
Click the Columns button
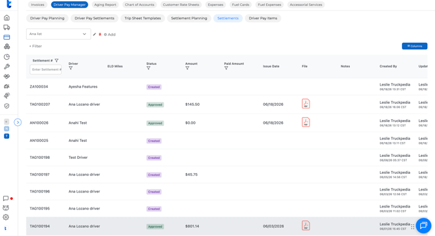414,46
